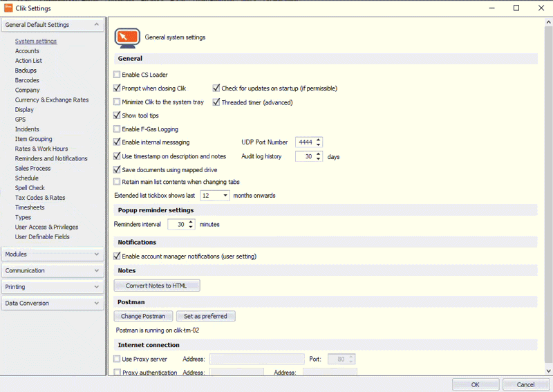Toggle Threaded timer (advanced) checkbox

tap(216, 102)
